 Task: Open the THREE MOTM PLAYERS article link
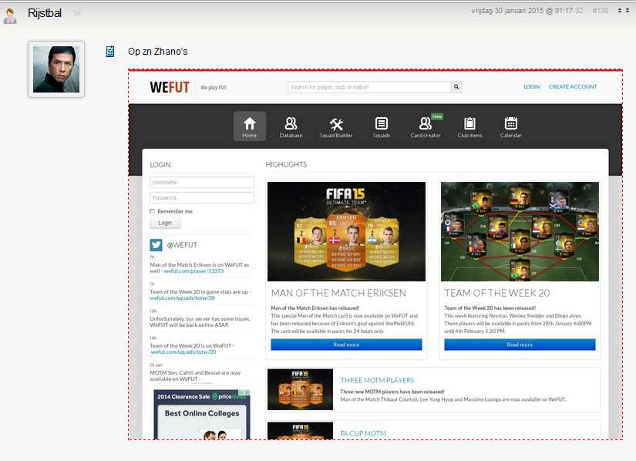(x=377, y=380)
